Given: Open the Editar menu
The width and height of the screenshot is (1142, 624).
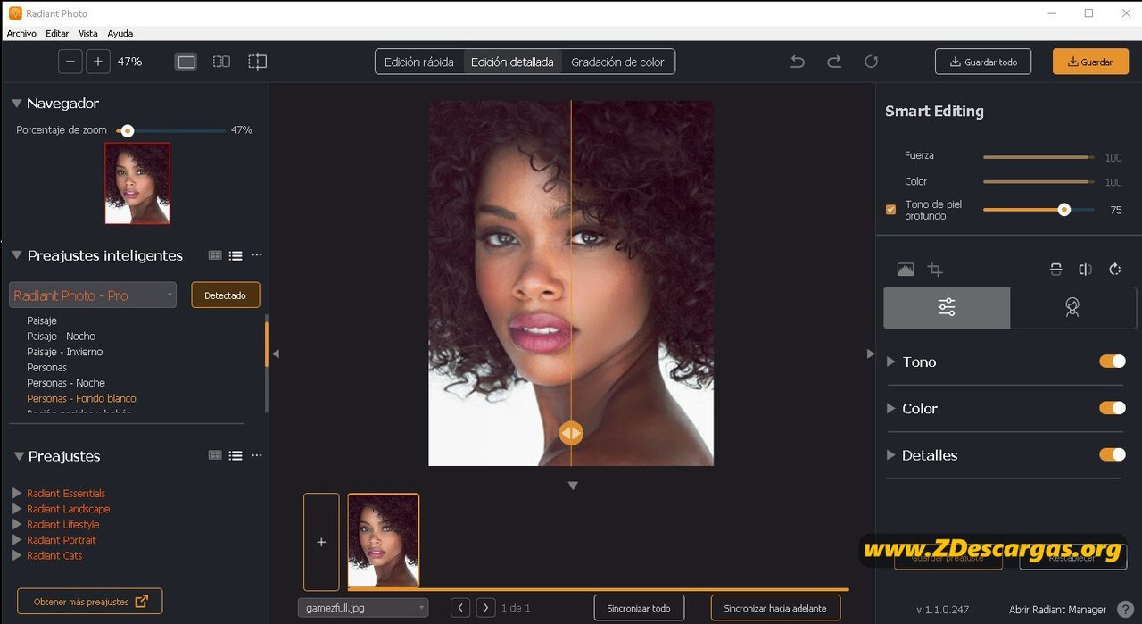Looking at the screenshot, I should pyautogui.click(x=57, y=33).
